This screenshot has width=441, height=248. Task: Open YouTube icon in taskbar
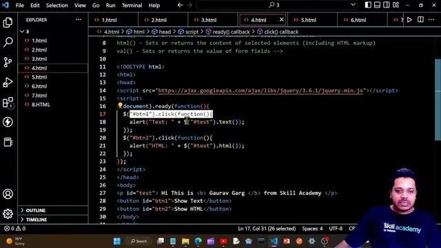point(223,241)
